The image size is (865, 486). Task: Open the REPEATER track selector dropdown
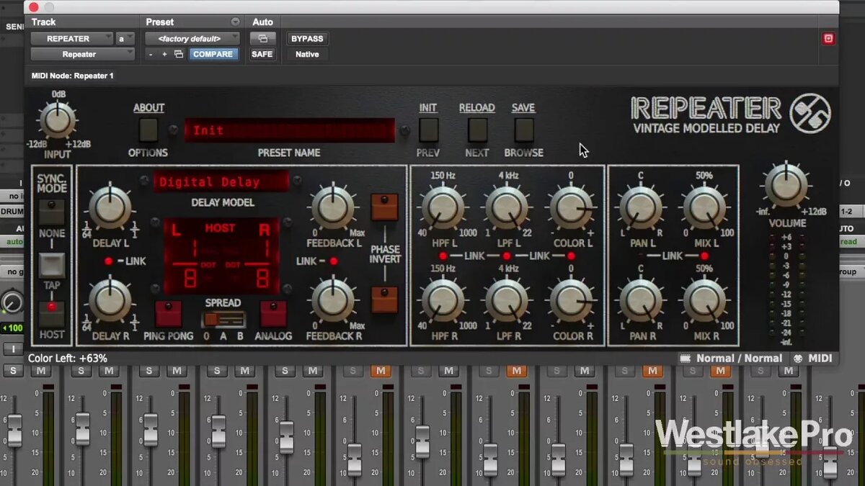tap(71, 39)
